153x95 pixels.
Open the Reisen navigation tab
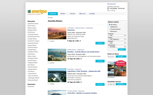(63, 14)
